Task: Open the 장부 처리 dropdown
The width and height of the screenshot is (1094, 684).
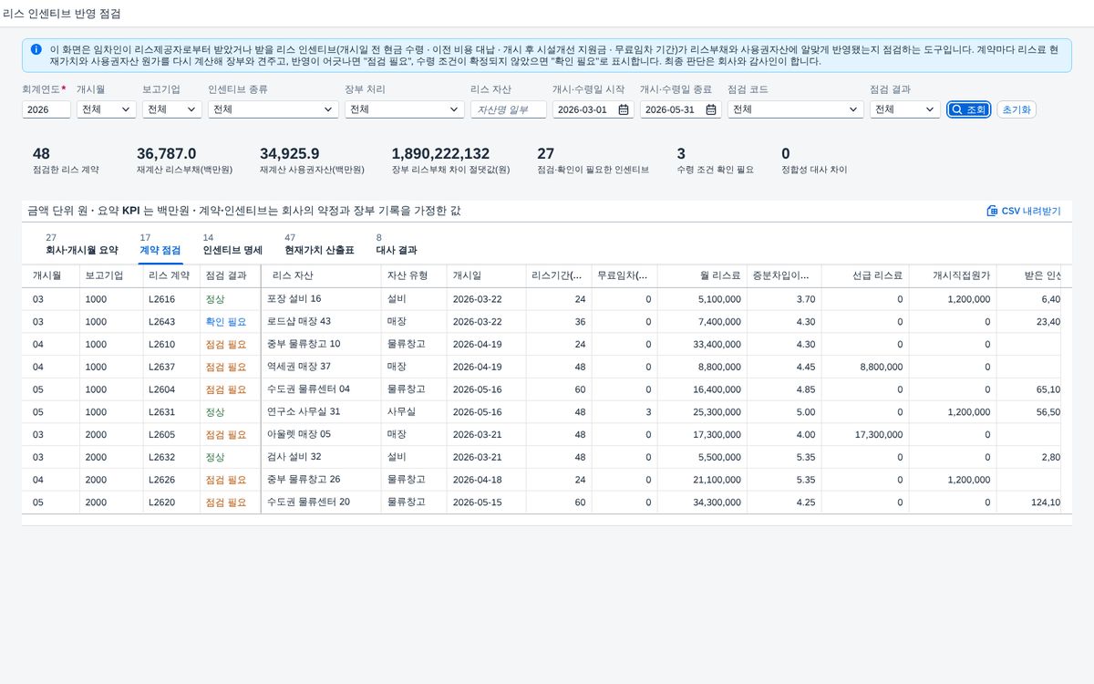Action: pyautogui.click(x=405, y=109)
